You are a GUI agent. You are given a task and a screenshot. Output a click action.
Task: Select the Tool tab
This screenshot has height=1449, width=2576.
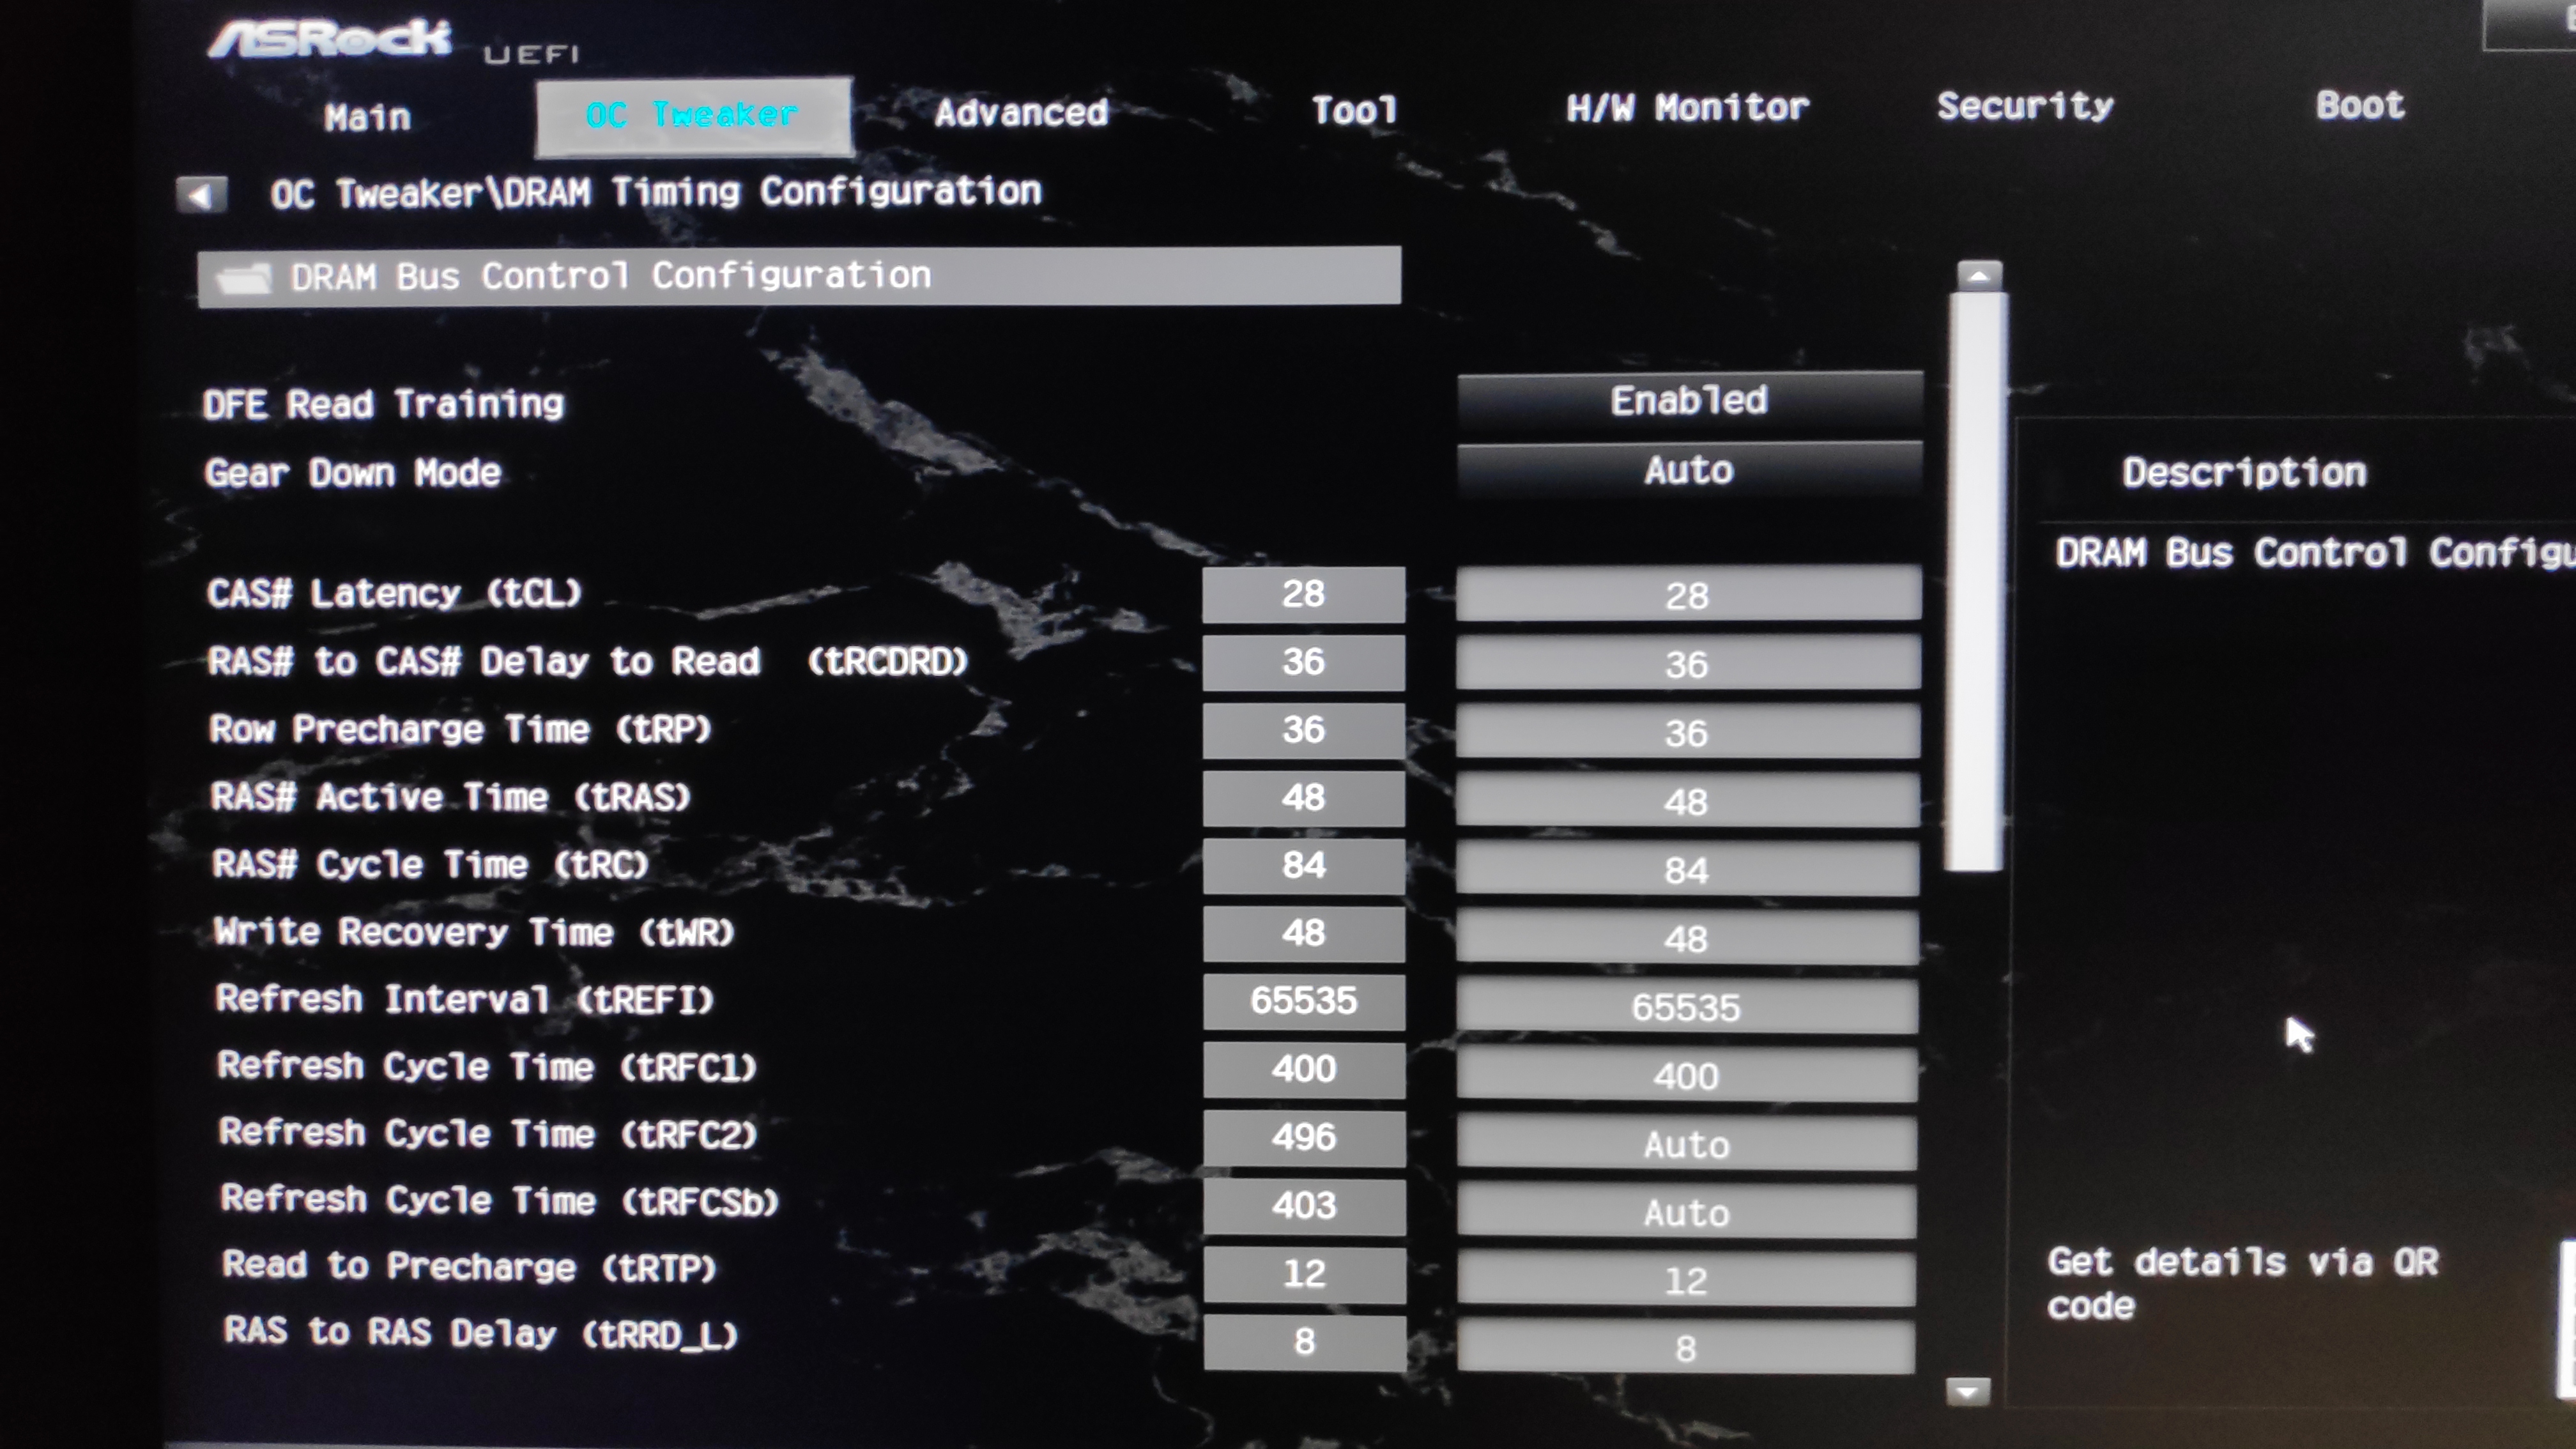pos(1354,110)
